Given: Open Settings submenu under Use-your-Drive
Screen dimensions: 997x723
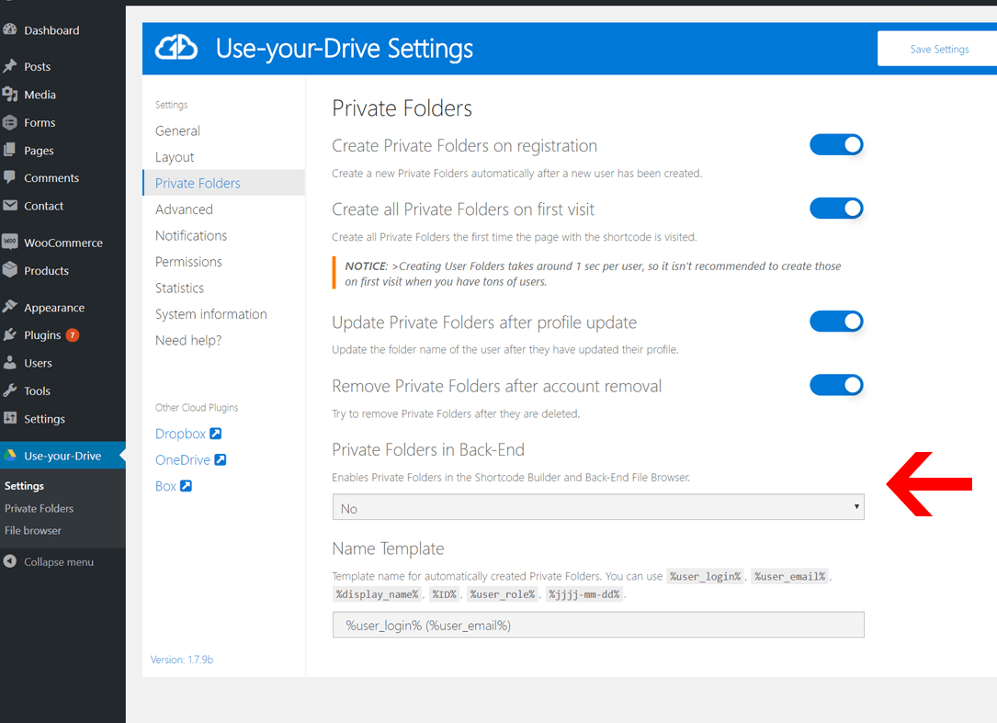Looking at the screenshot, I should point(24,485).
